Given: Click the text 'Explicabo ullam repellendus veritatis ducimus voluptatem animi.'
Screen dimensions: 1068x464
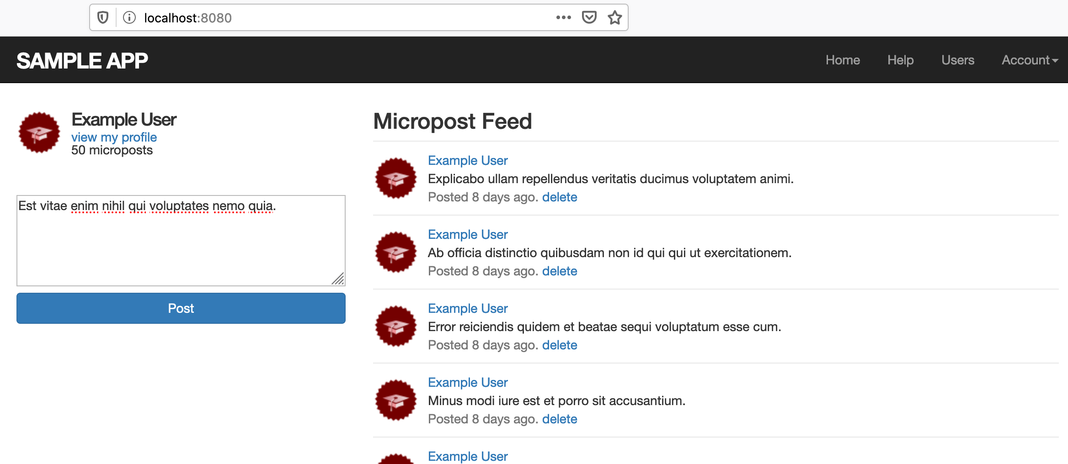Looking at the screenshot, I should click(x=611, y=179).
